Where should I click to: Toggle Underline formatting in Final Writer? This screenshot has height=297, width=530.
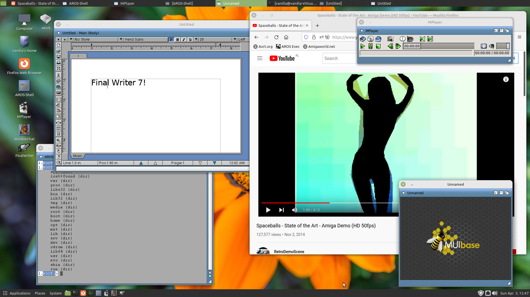click(190, 40)
